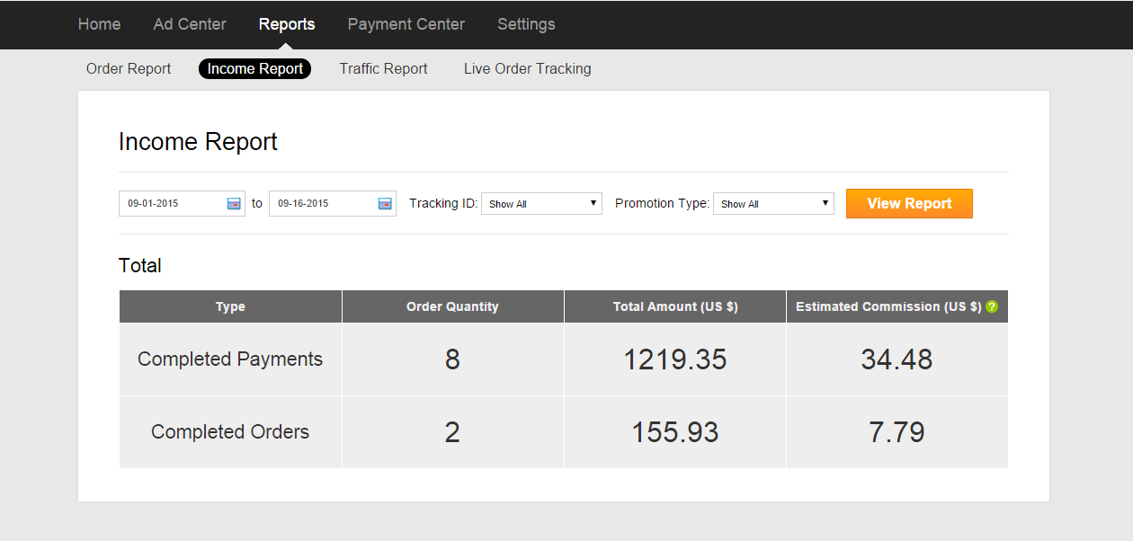
Task: Open the Live Order Tracking tab
Action: click(528, 68)
